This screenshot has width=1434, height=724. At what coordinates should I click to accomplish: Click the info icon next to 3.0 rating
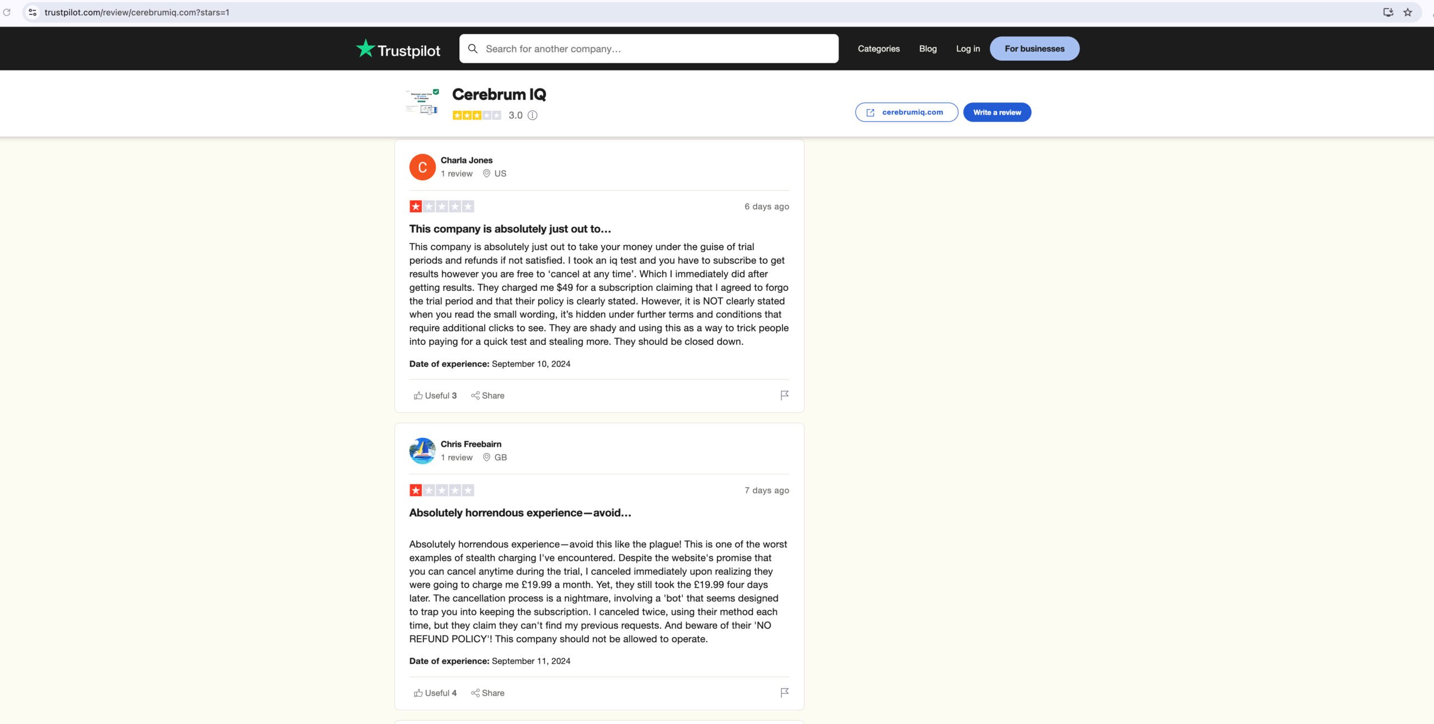point(533,115)
